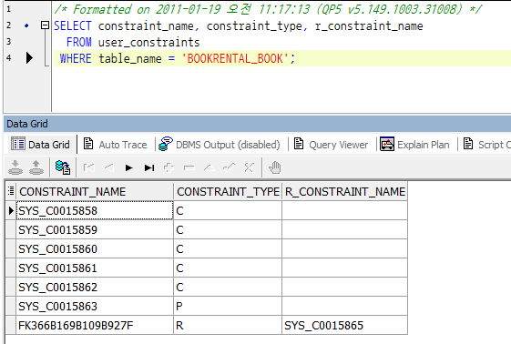Sort by CONSTRAINT_NAME column header
Image resolution: width=511 pixels, height=344 pixels.
(x=95, y=191)
